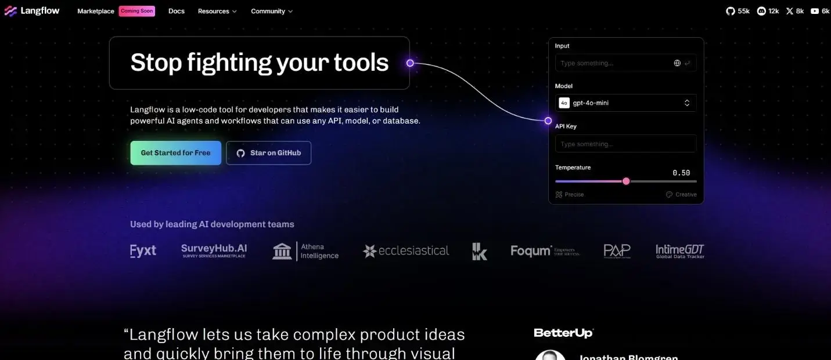Click the globe icon in Input field
The image size is (831, 360).
point(677,63)
